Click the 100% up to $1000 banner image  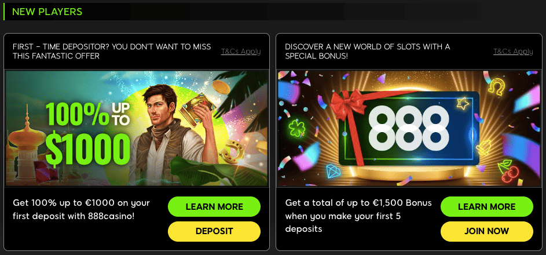[x=137, y=128]
